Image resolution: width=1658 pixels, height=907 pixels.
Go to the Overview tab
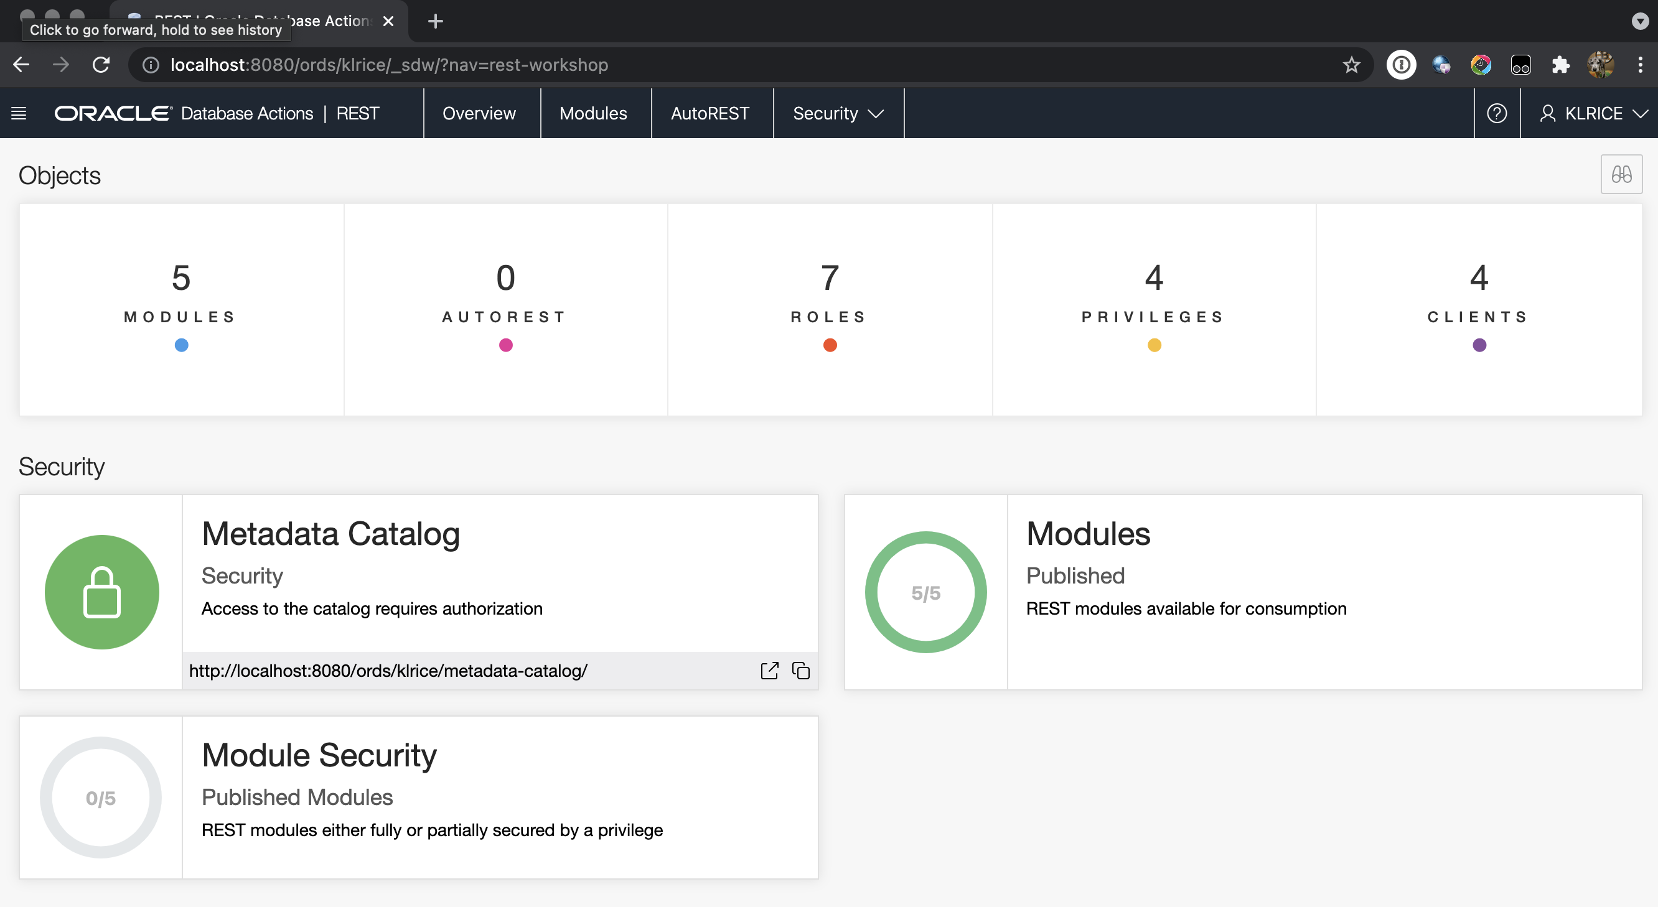coord(479,113)
